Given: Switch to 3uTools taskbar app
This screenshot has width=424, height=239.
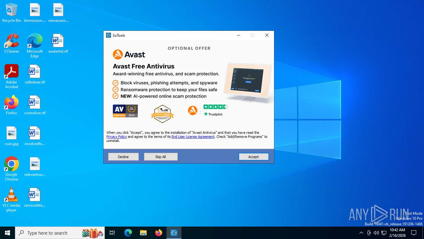Looking at the screenshot, I should pyautogui.click(x=174, y=233).
